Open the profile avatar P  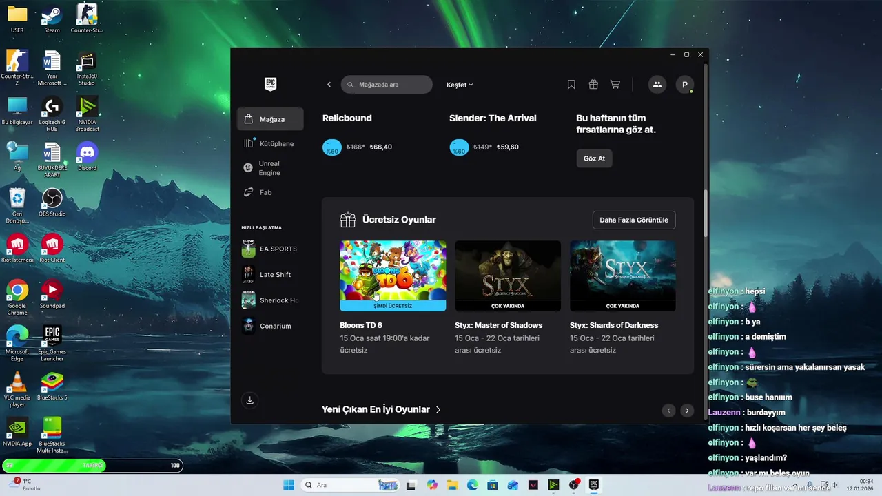point(684,85)
